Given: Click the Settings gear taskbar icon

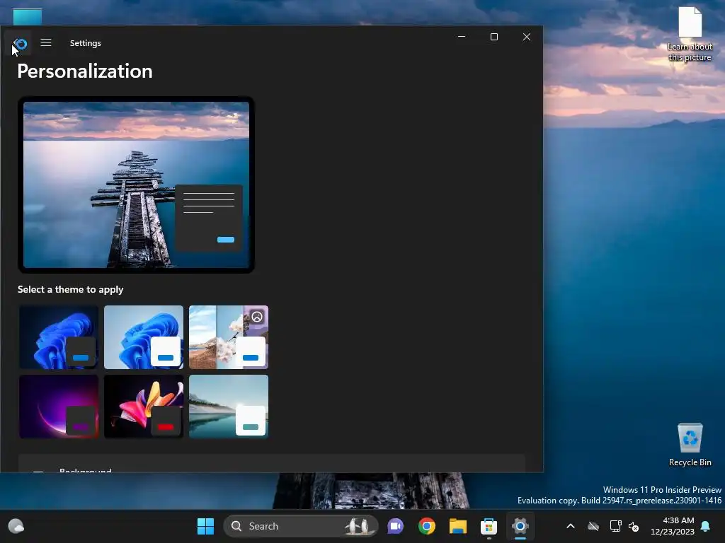Looking at the screenshot, I should coord(520,526).
